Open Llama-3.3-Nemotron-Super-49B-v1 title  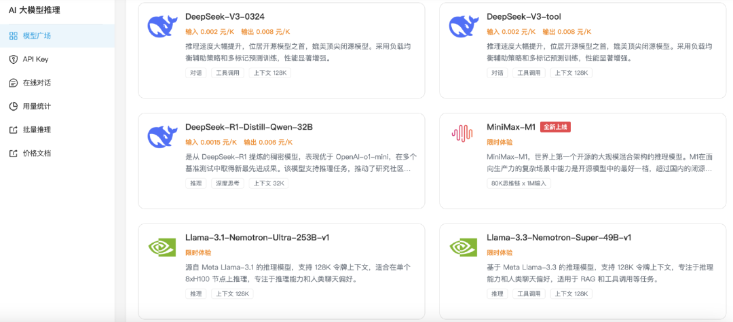(559, 237)
